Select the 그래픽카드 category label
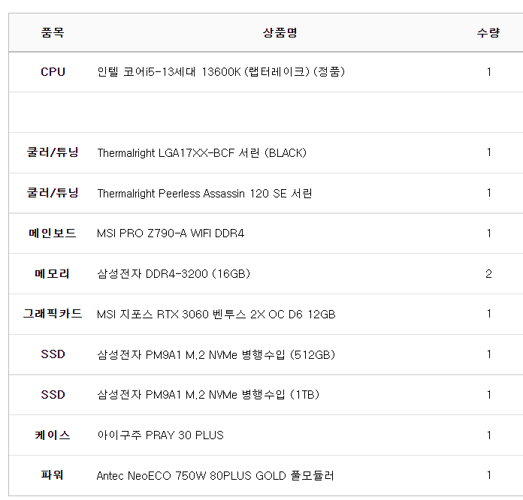Viewport: 523px width, 500px height. tap(53, 315)
